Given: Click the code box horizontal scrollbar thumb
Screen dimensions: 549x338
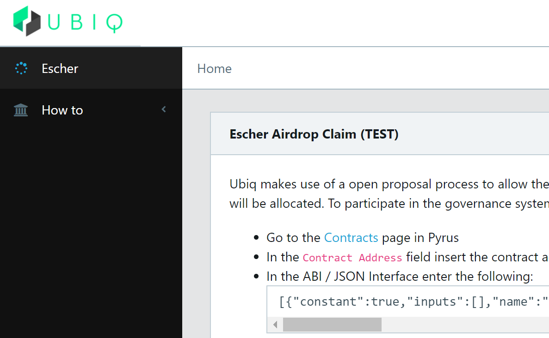Looking at the screenshot, I should (x=332, y=325).
